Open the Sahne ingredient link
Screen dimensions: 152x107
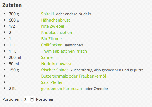[x=47, y=57]
